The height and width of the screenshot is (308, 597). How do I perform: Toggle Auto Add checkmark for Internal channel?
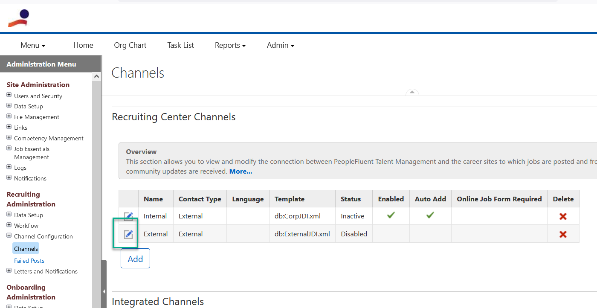coord(430,215)
